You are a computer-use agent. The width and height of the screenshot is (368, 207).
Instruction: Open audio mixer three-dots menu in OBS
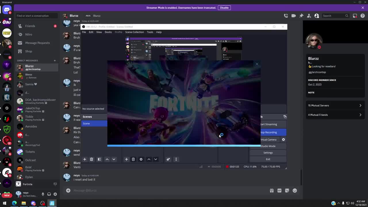[x=176, y=159]
